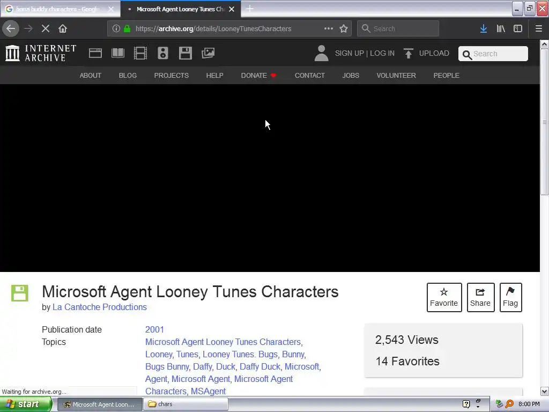Toggle the Firefox sidebar icon

[518, 28]
